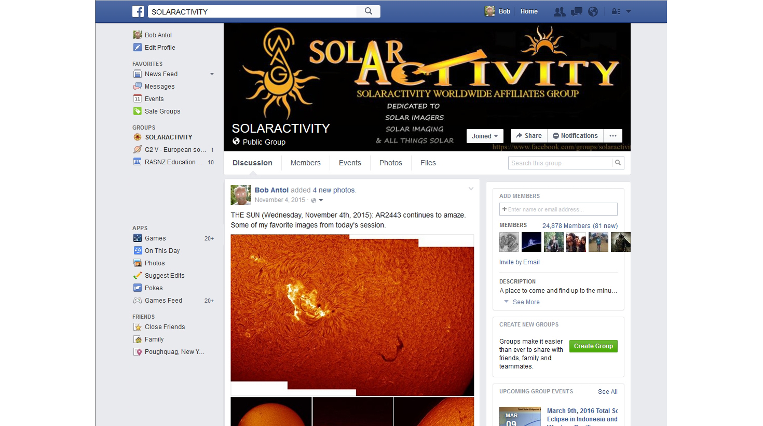This screenshot has width=763, height=426.
Task: Open the post options chevron
Action: 471,189
